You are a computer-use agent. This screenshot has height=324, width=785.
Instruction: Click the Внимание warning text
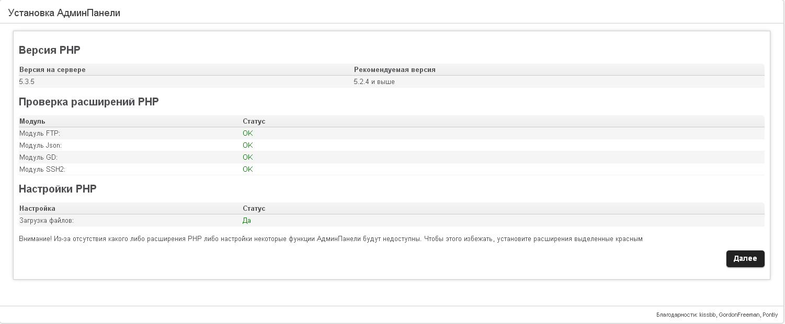point(331,239)
